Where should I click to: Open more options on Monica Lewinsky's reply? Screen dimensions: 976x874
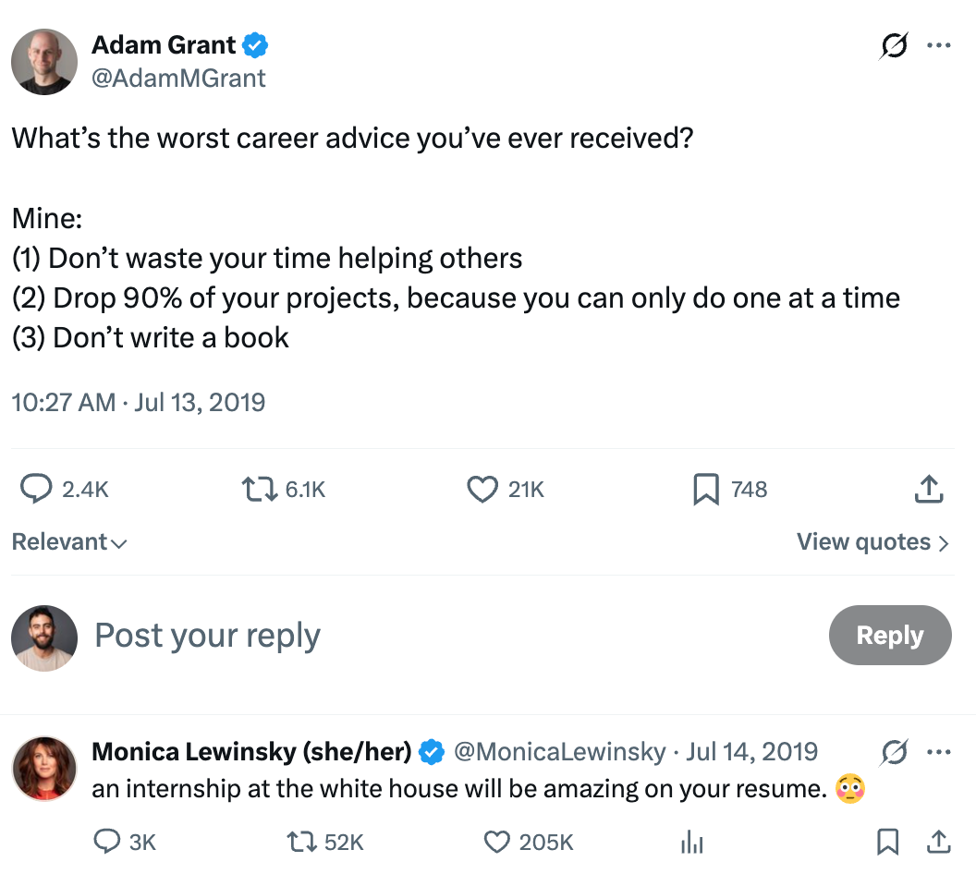(940, 752)
